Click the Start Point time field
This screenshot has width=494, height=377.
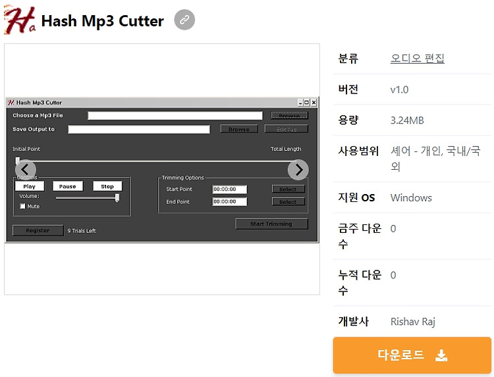pyautogui.click(x=229, y=189)
